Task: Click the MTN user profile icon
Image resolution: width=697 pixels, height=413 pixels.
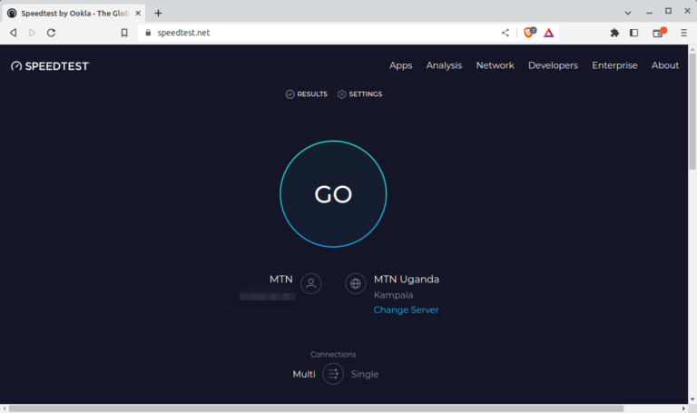Action: pyautogui.click(x=310, y=283)
